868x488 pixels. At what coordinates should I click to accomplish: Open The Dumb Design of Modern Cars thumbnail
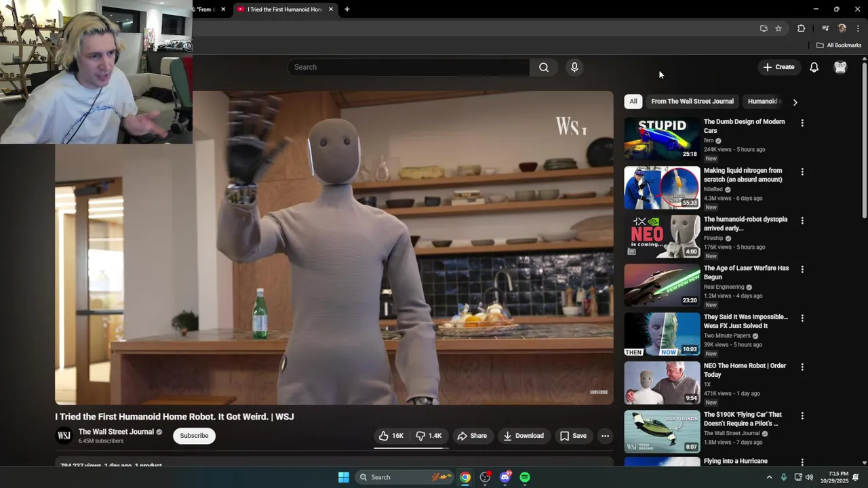click(x=662, y=139)
